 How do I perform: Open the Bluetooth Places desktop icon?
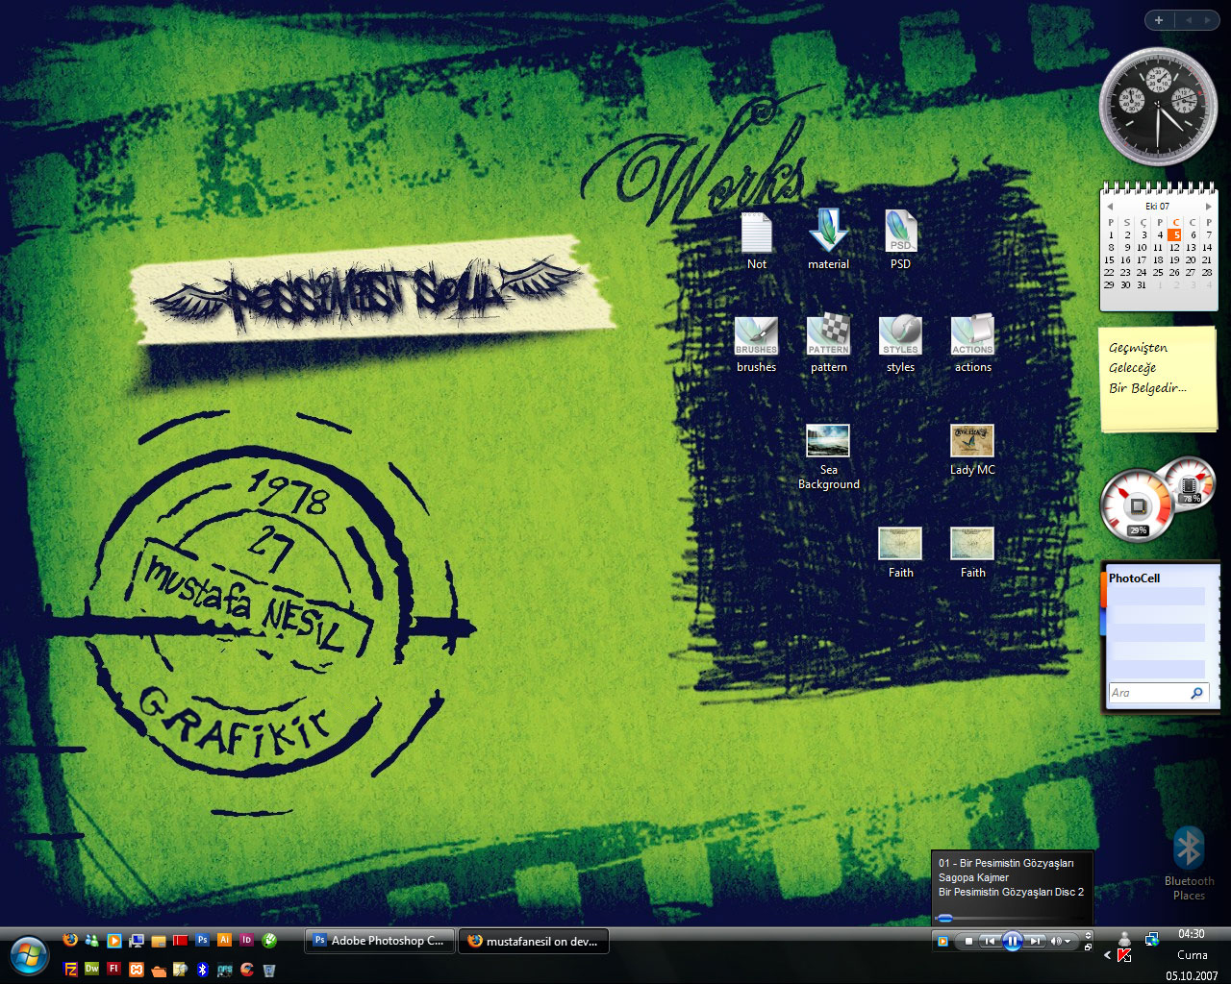1189,863
